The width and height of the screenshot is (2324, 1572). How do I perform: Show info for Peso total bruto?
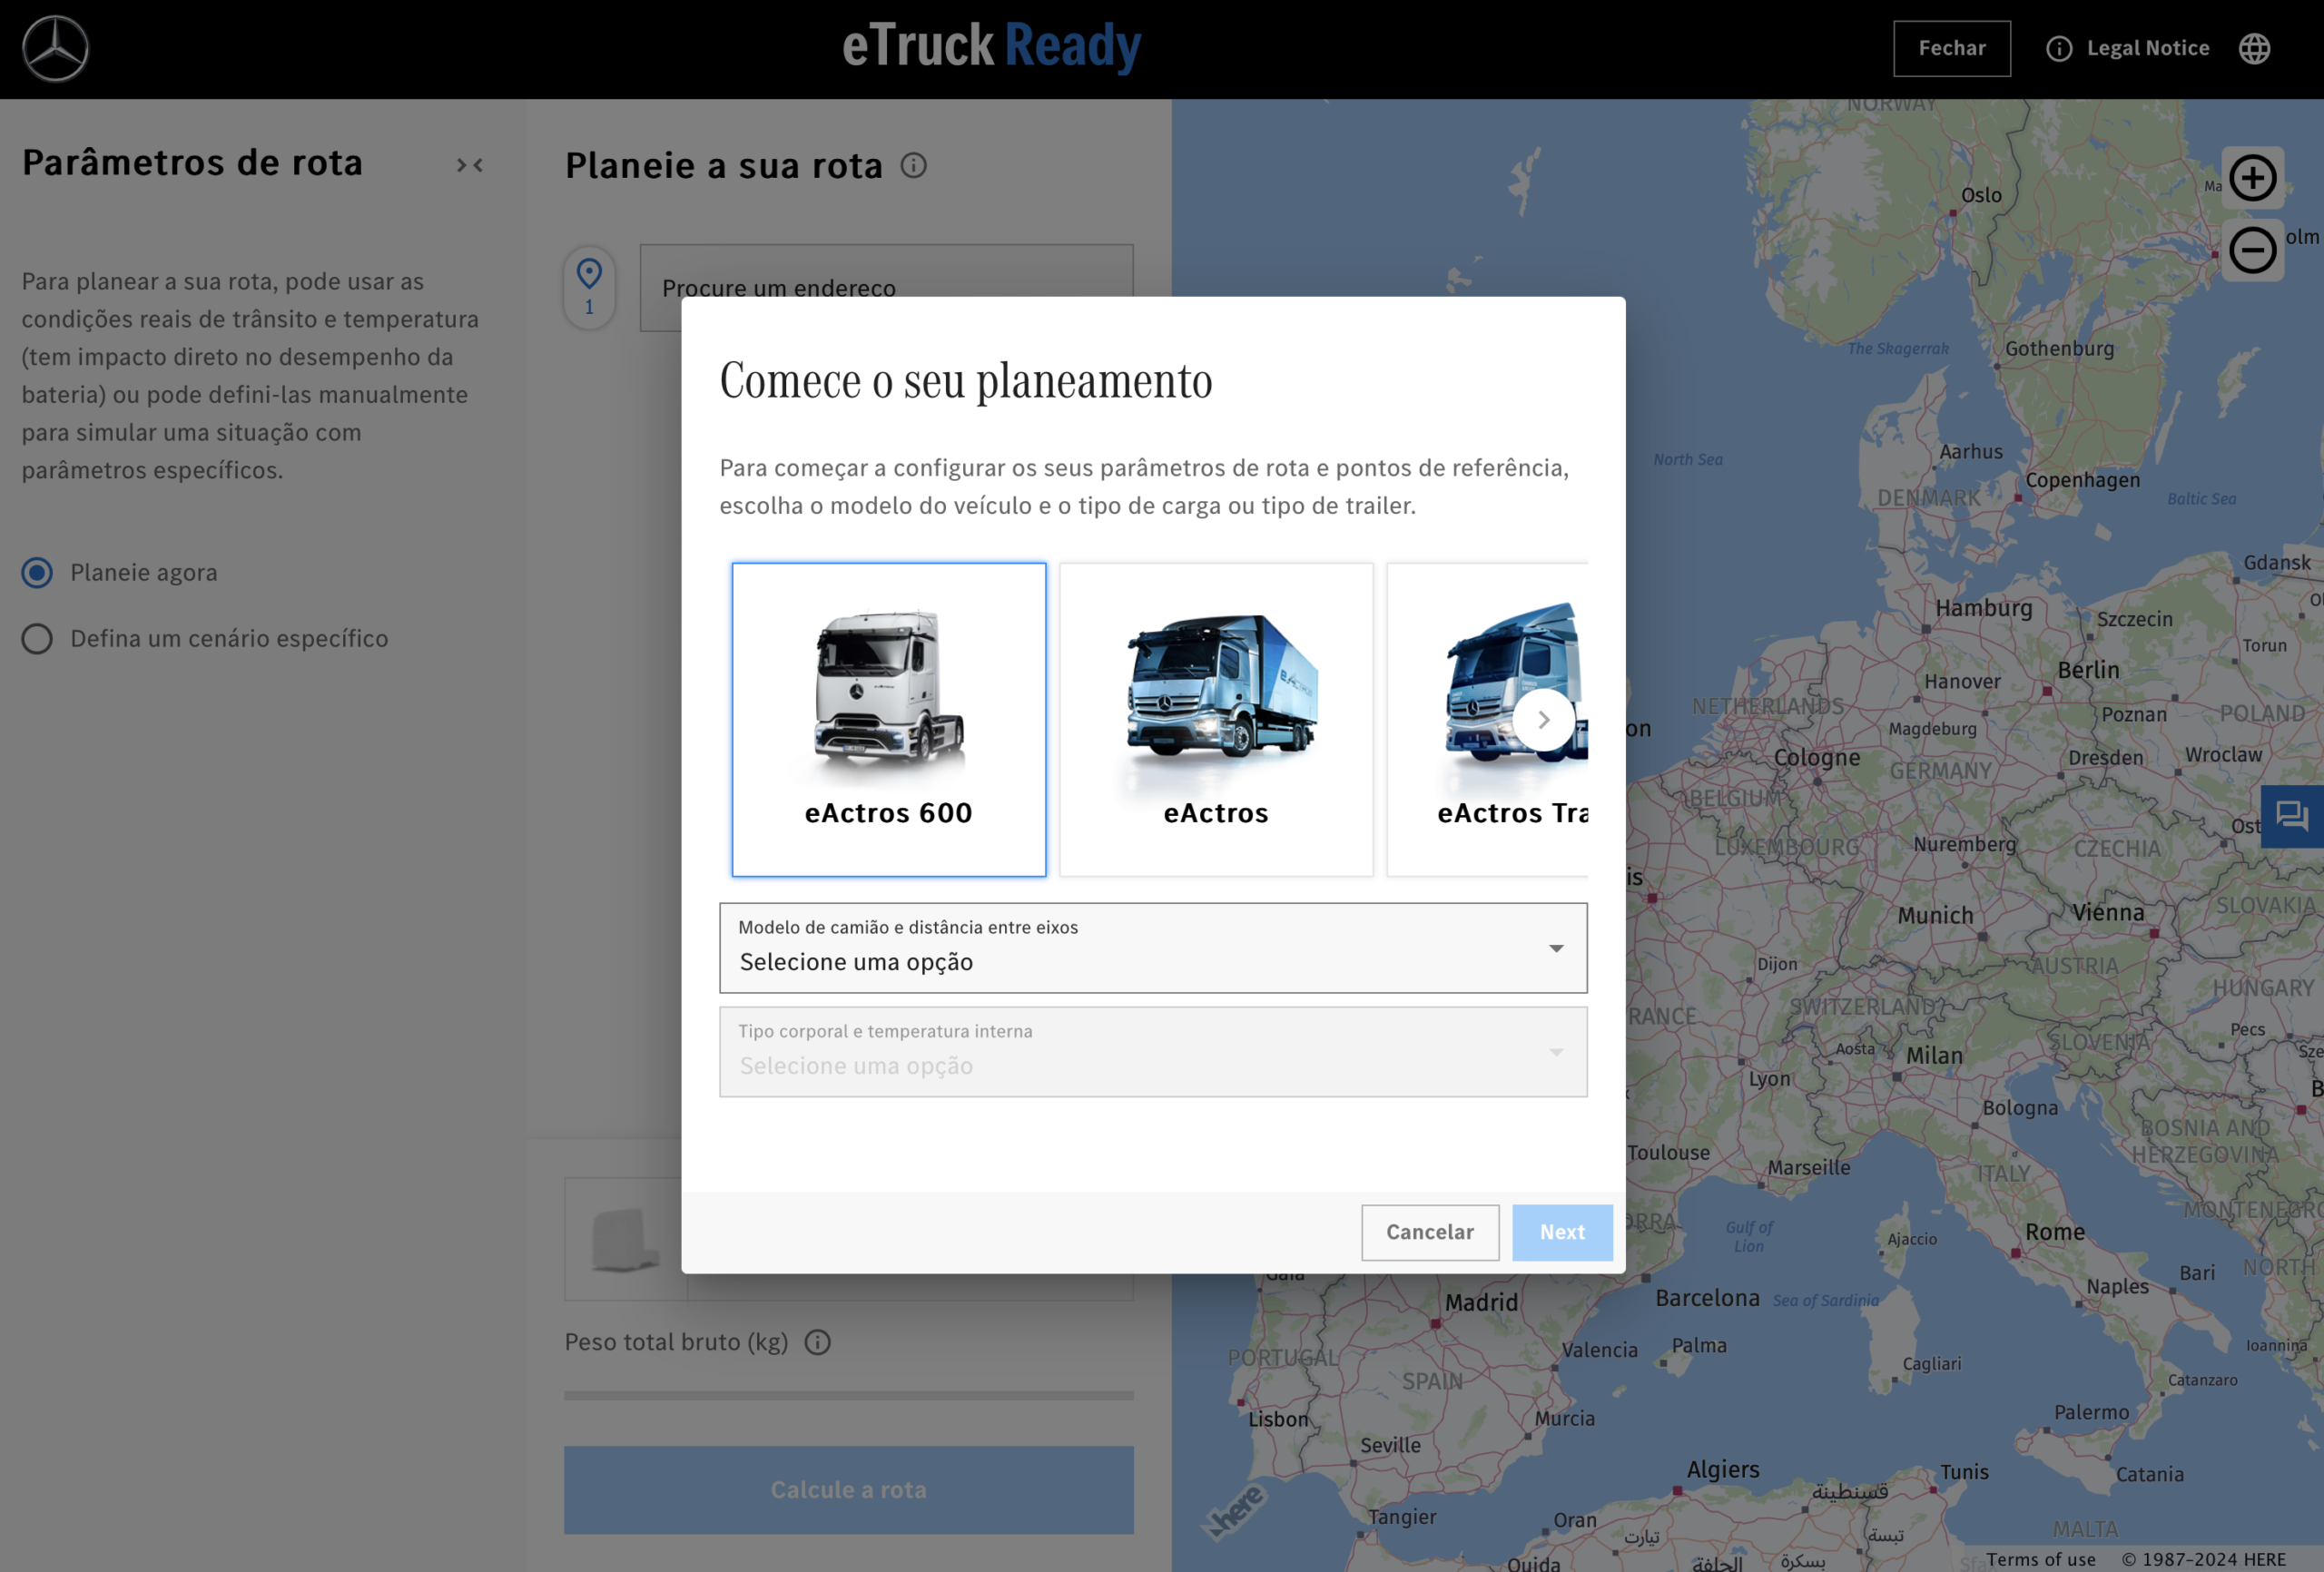coord(817,1342)
